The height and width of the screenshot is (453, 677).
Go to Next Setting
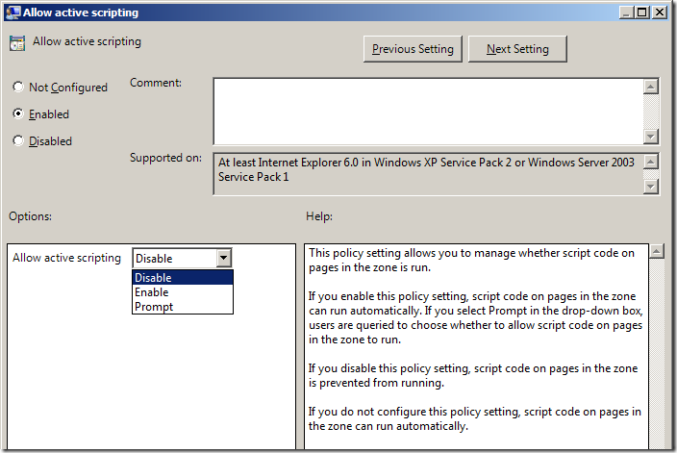pyautogui.click(x=517, y=49)
